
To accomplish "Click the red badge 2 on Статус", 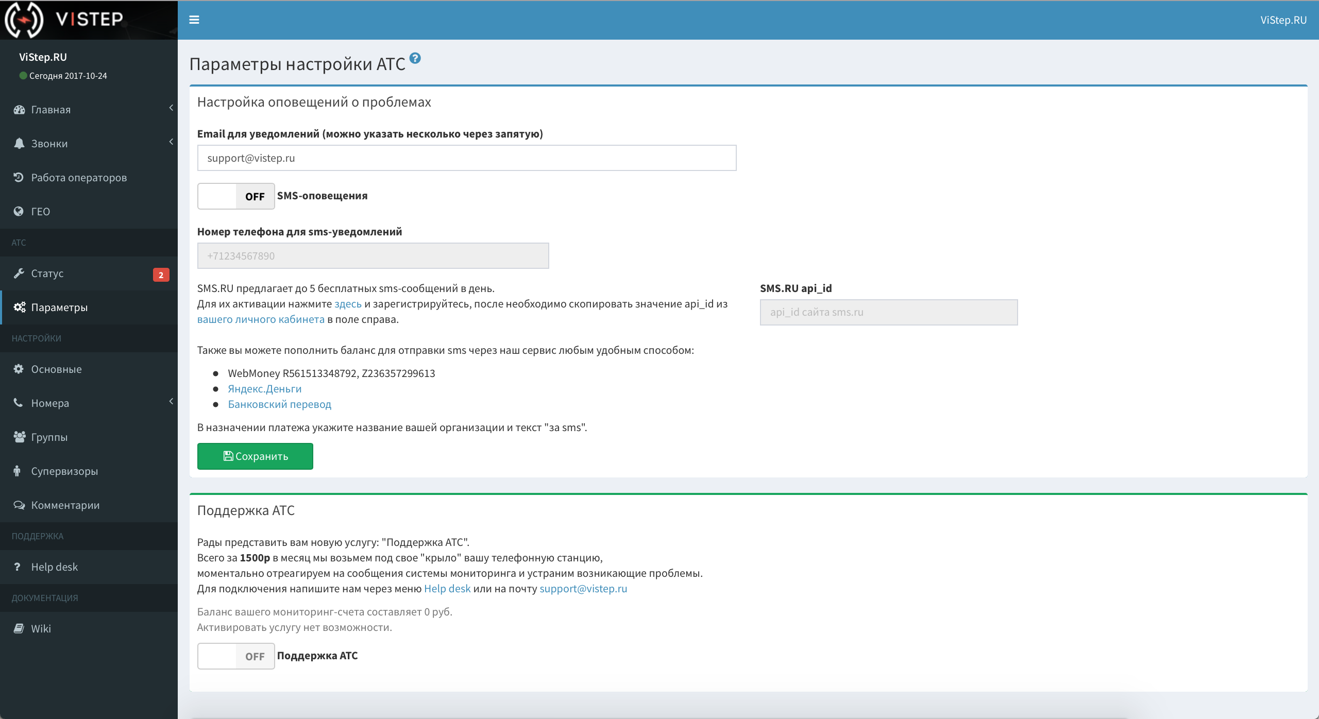I will coord(161,275).
